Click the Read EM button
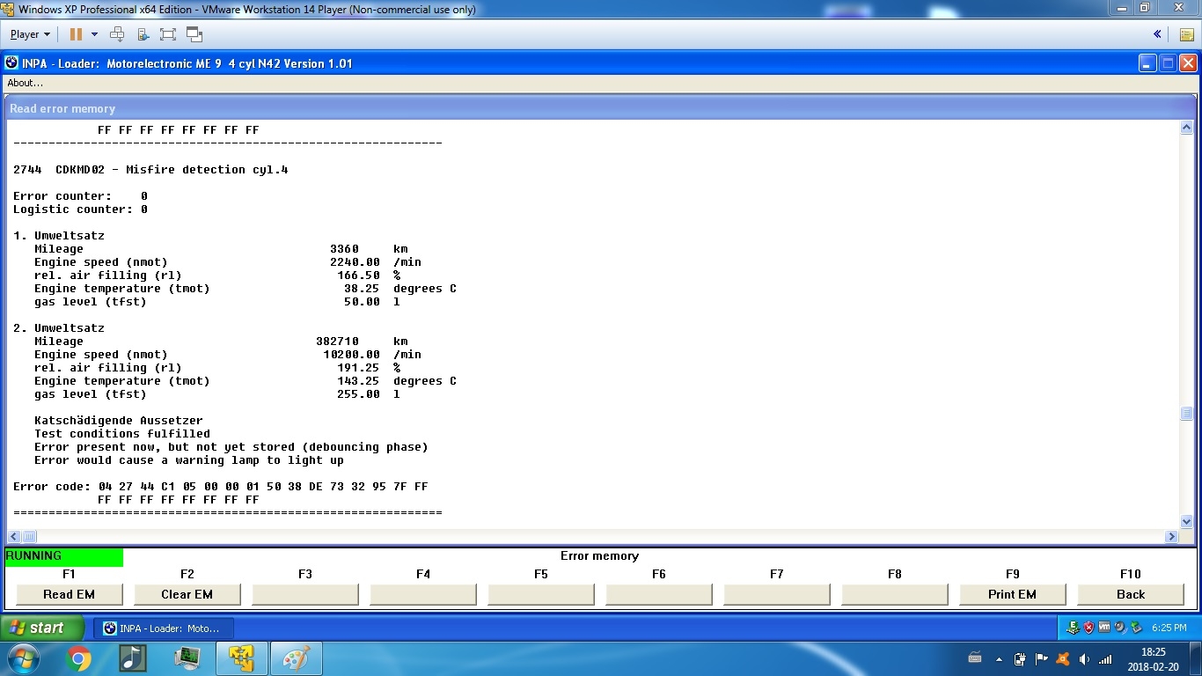 69,594
